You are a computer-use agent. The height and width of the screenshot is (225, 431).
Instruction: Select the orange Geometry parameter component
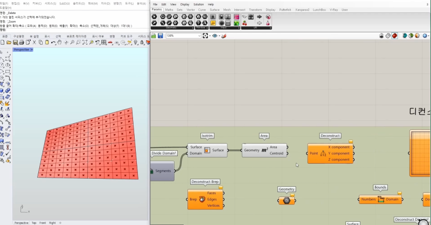coord(287,201)
